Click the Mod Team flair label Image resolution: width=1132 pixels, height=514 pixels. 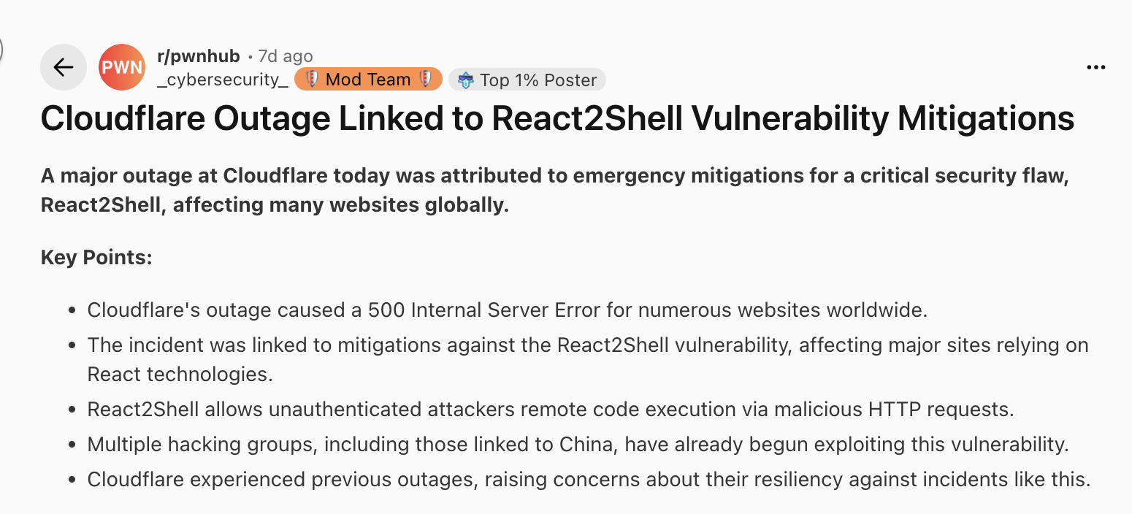(x=368, y=80)
